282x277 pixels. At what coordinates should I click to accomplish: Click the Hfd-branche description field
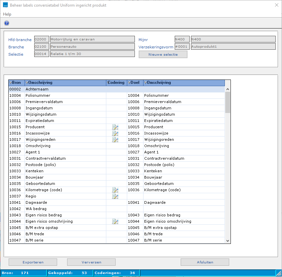point(92,39)
